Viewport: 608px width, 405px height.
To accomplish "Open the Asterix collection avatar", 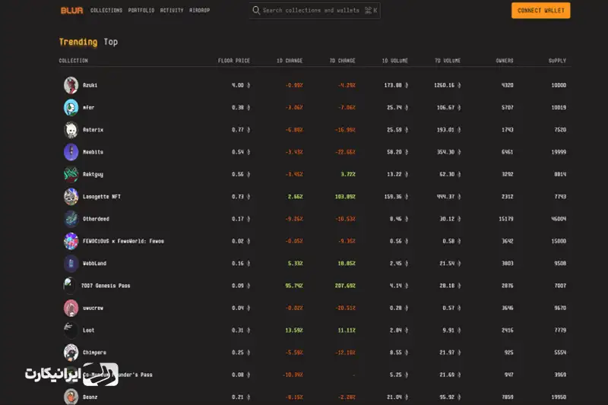I will (x=71, y=130).
